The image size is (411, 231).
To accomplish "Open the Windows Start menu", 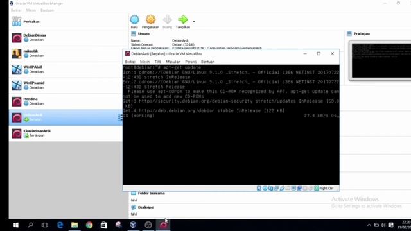I will point(15,225).
